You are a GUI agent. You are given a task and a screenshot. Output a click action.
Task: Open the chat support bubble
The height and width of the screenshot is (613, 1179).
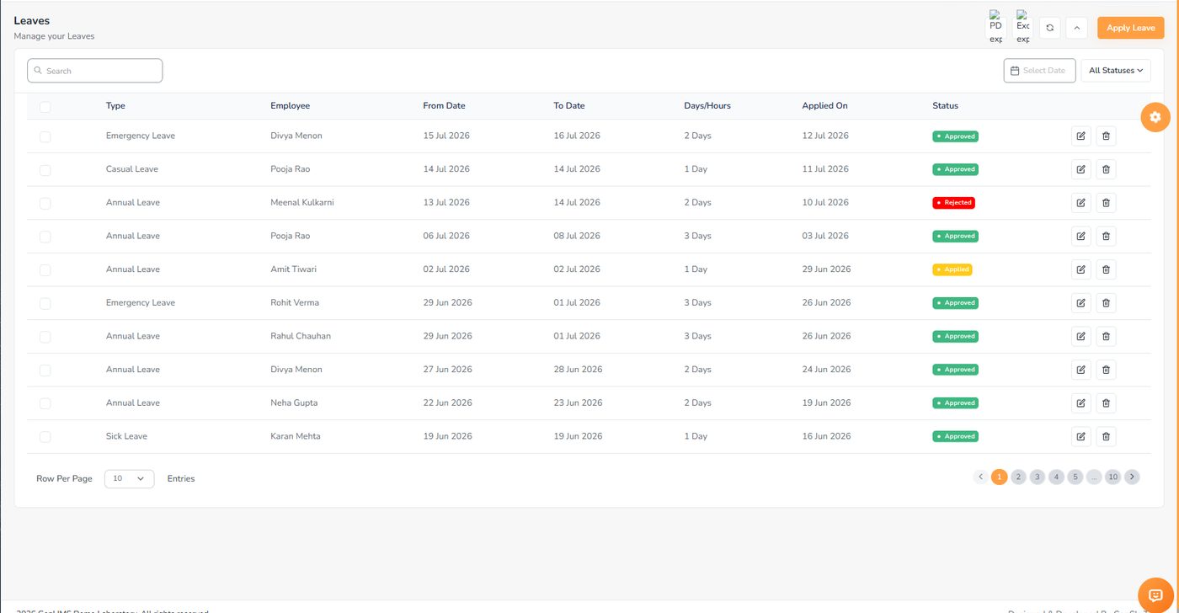pyautogui.click(x=1155, y=595)
